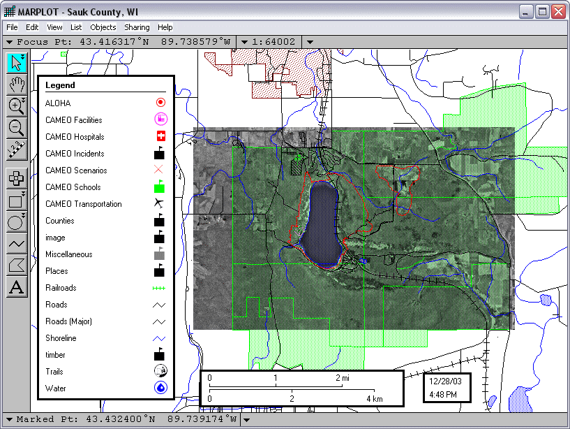Screen dimensions: 570x429
Task: Click the Focus Pt coordinates readout
Action: tap(155, 42)
